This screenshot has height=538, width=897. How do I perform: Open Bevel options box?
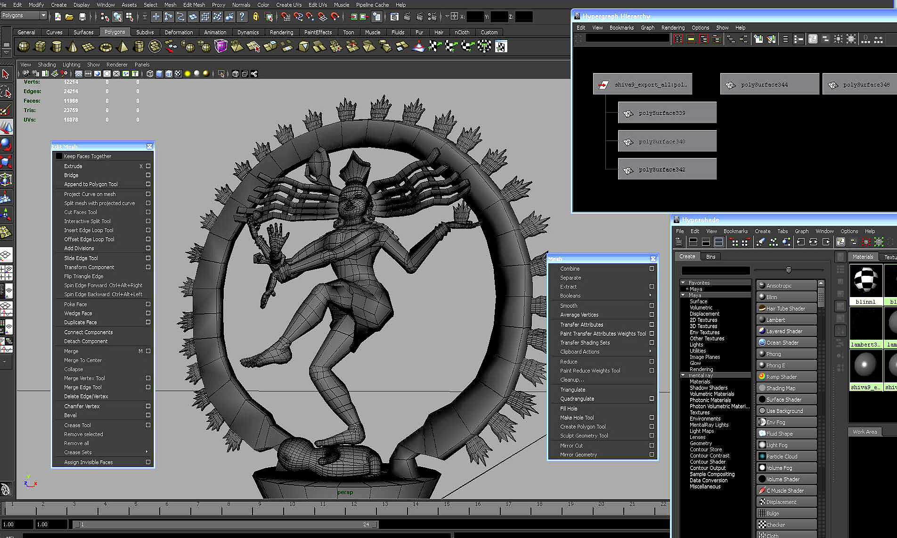tap(148, 415)
